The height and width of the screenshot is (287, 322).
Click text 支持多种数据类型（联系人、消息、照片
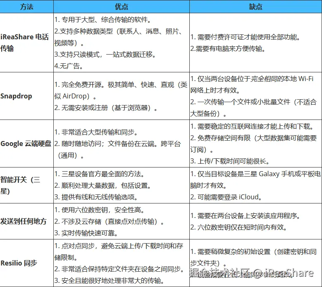[119, 31]
